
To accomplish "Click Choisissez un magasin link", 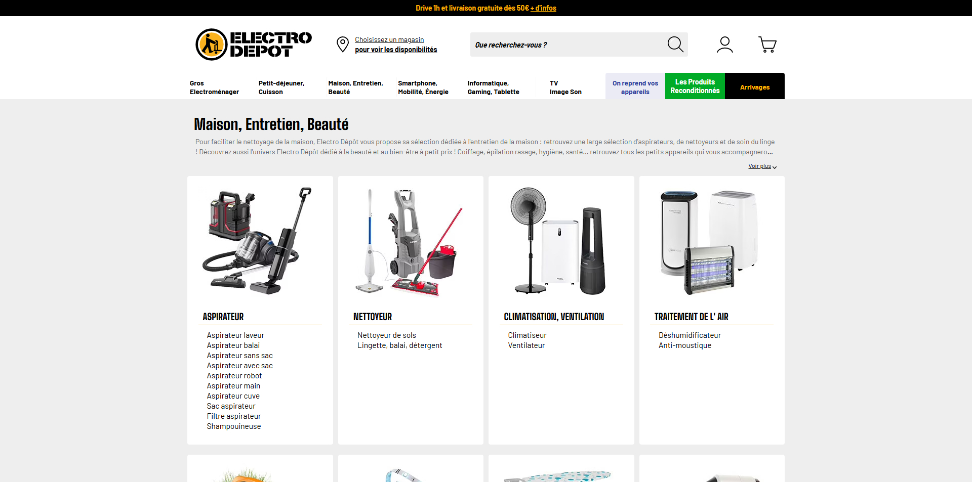I will [389, 39].
